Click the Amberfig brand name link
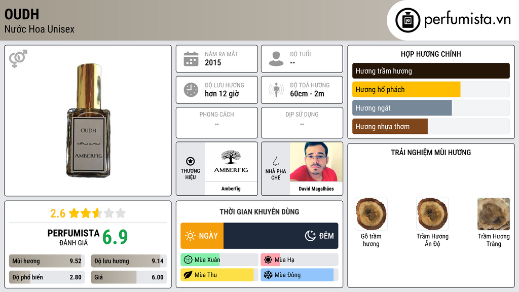 [x=231, y=189]
